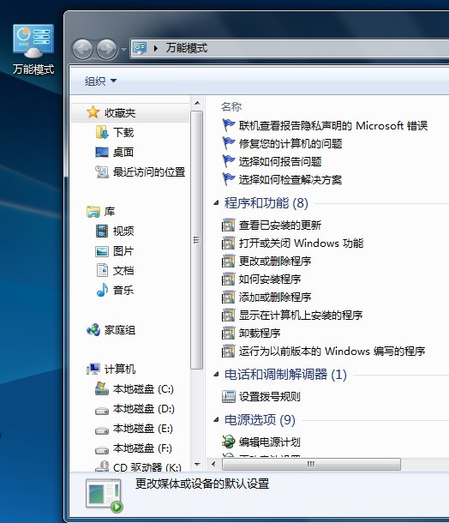Screen dimensions: 449x523
Task: Click the 音乐 note icon
Action: [x=102, y=290]
